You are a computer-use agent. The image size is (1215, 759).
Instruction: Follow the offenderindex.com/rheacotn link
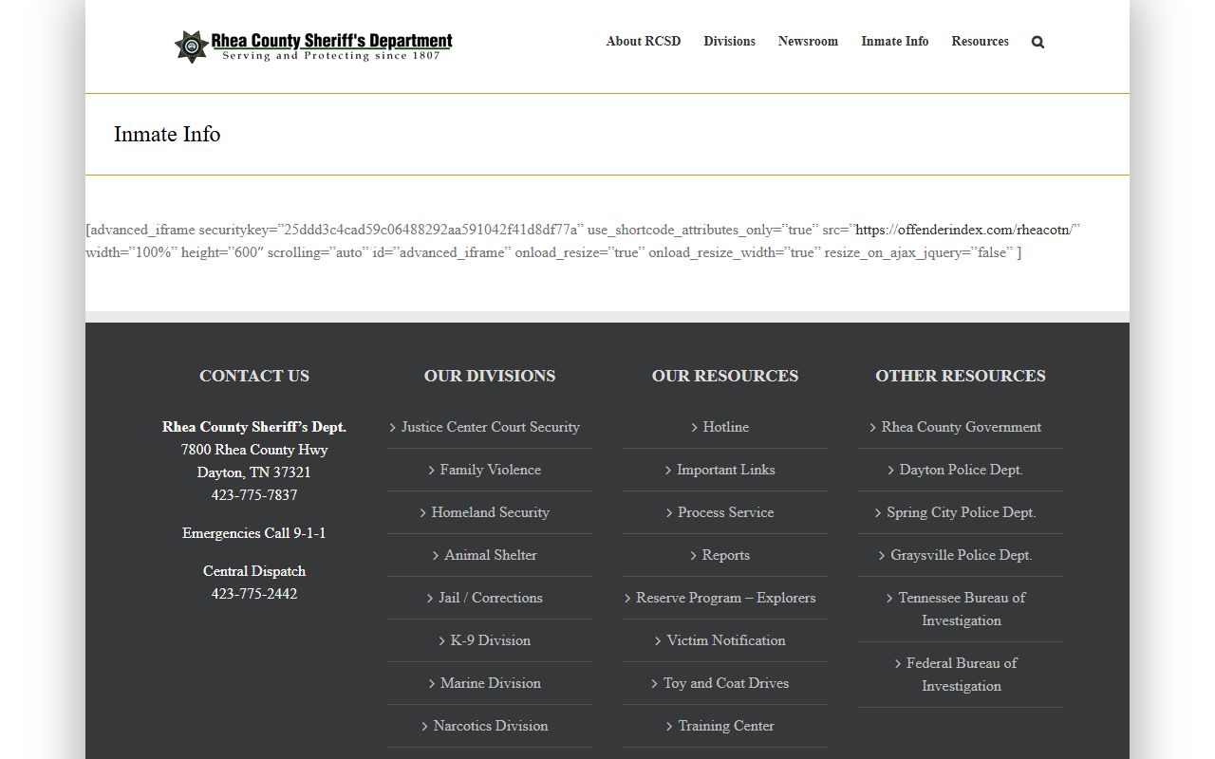point(963,230)
